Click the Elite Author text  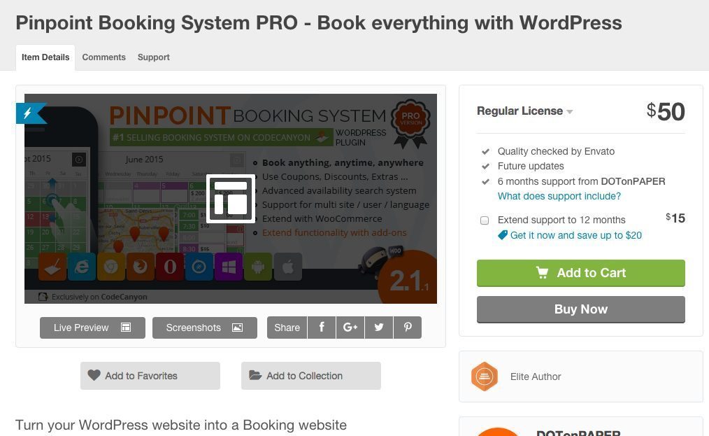pyautogui.click(x=536, y=377)
